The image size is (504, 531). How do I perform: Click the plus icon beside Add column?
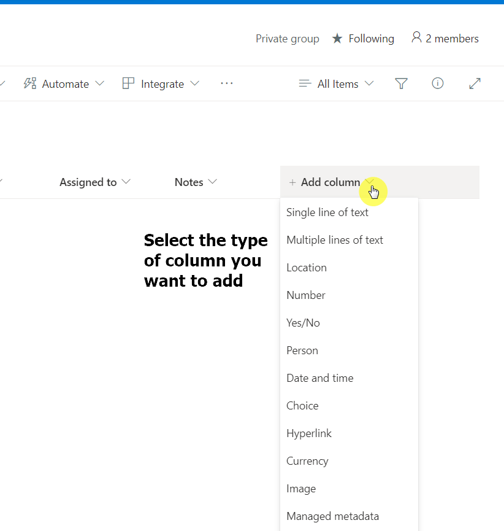pos(292,182)
